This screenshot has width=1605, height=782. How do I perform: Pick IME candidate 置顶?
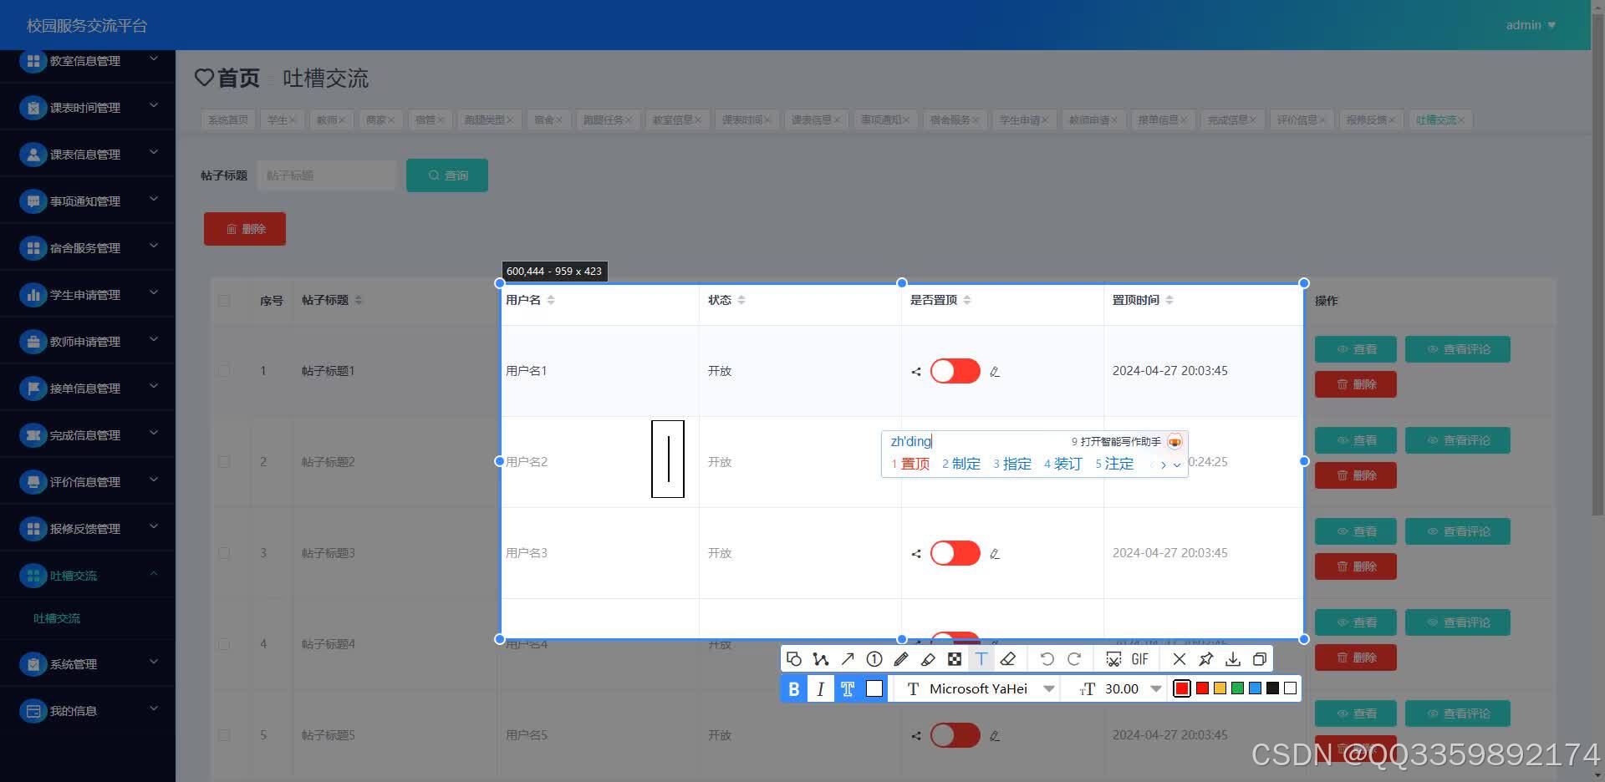coord(910,464)
